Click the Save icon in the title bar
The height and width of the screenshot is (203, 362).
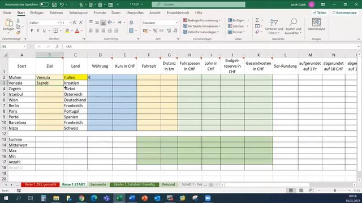point(54,5)
